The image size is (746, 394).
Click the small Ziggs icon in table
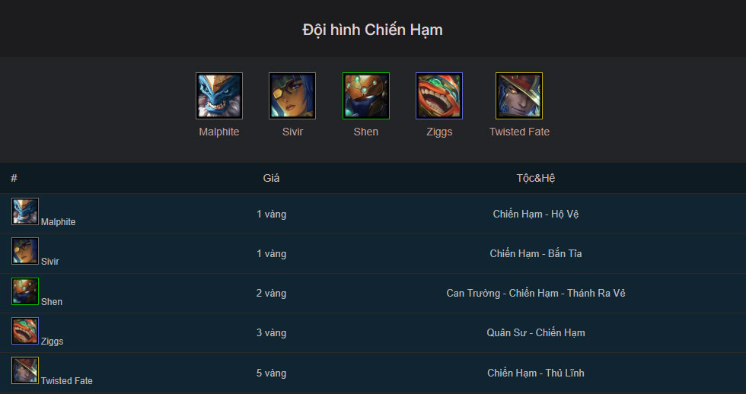click(25, 331)
